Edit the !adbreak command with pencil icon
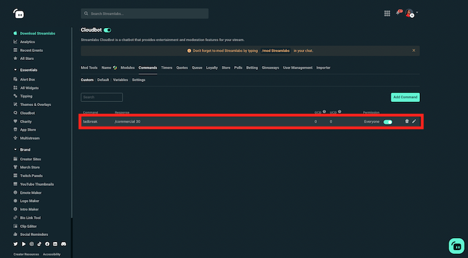 coord(414,121)
